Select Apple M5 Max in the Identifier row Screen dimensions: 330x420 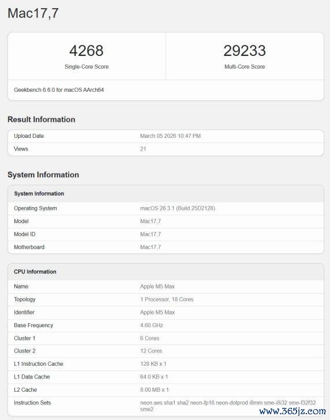(157, 312)
